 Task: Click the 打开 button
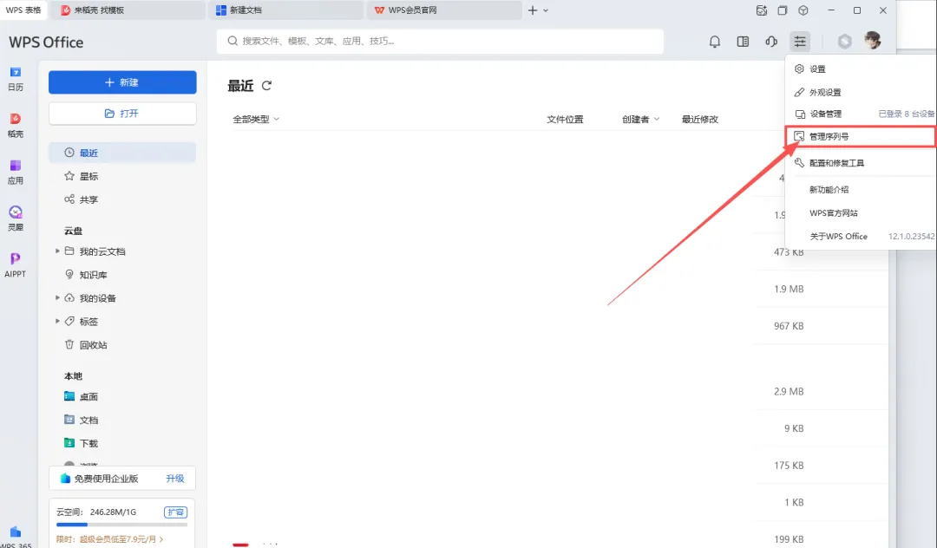coord(122,114)
